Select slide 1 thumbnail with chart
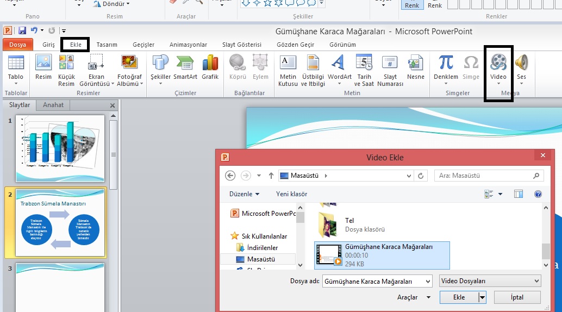The width and height of the screenshot is (562, 312). 60,148
